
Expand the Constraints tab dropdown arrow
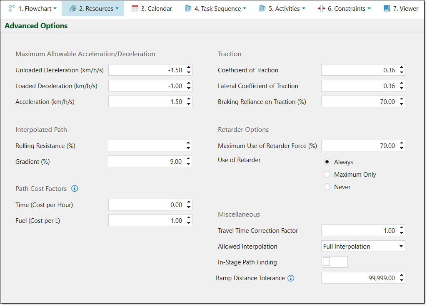point(369,8)
